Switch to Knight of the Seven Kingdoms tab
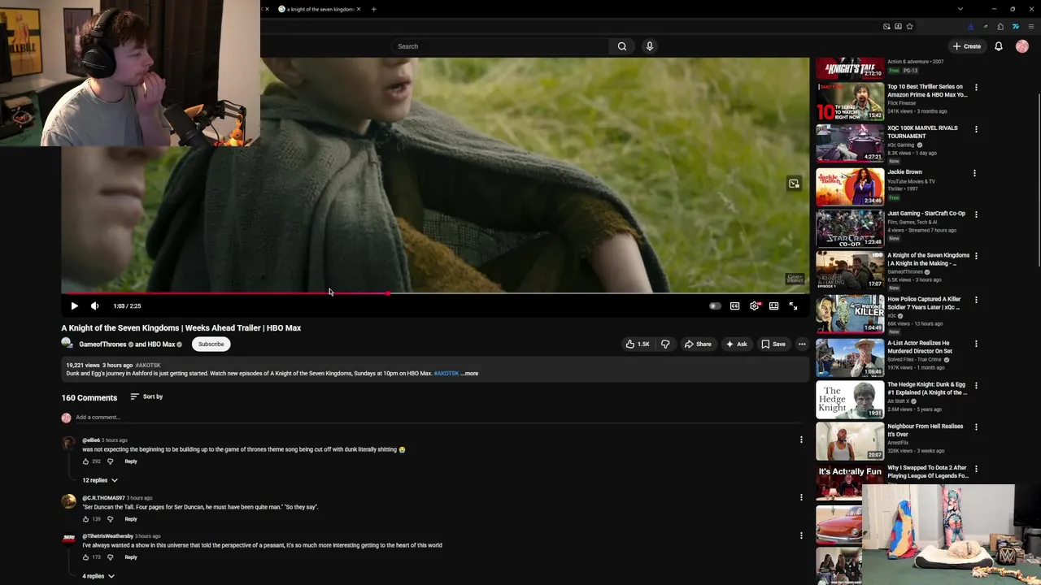The image size is (1041, 585). [x=320, y=9]
